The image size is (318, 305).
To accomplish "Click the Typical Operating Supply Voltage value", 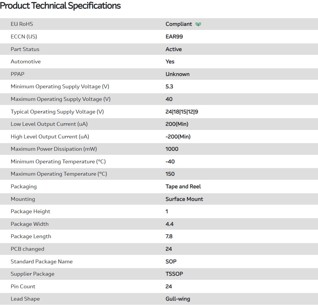I will tap(182, 112).
